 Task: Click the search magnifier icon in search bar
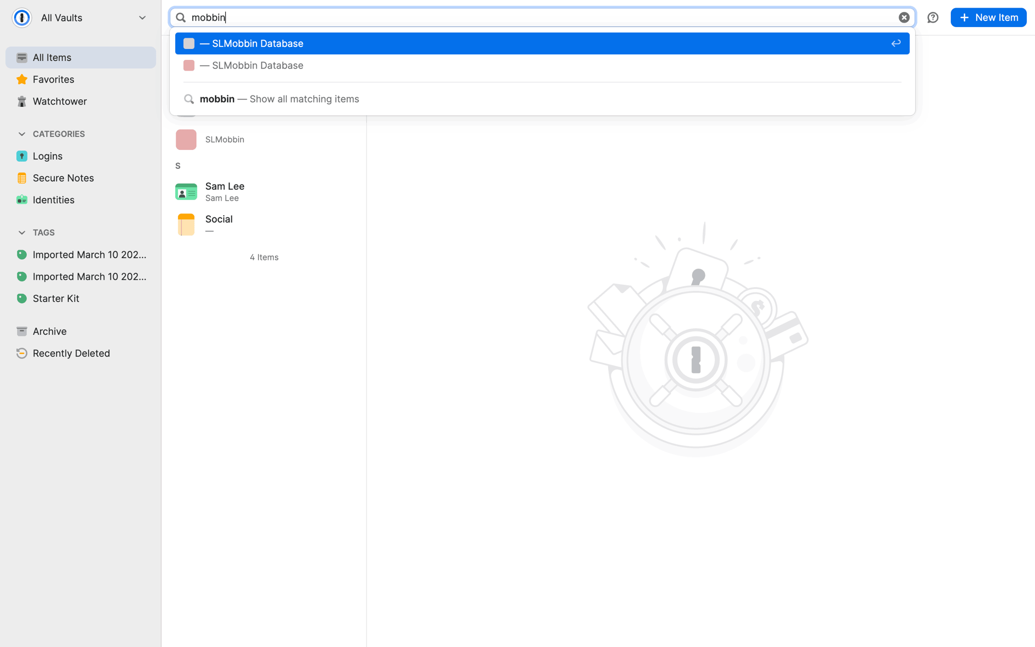[181, 18]
